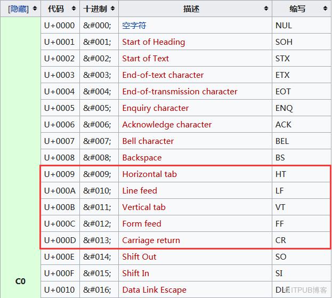Select the U+000B code cell

click(60, 207)
